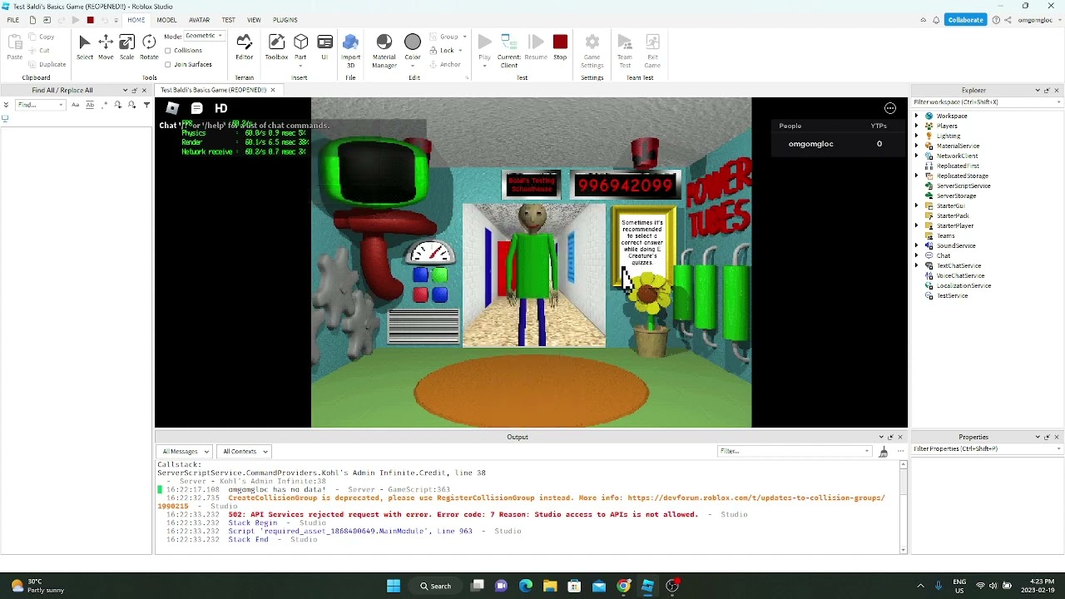Expand the Workspace node in Explorer
This screenshot has height=599, width=1065.
(917, 116)
